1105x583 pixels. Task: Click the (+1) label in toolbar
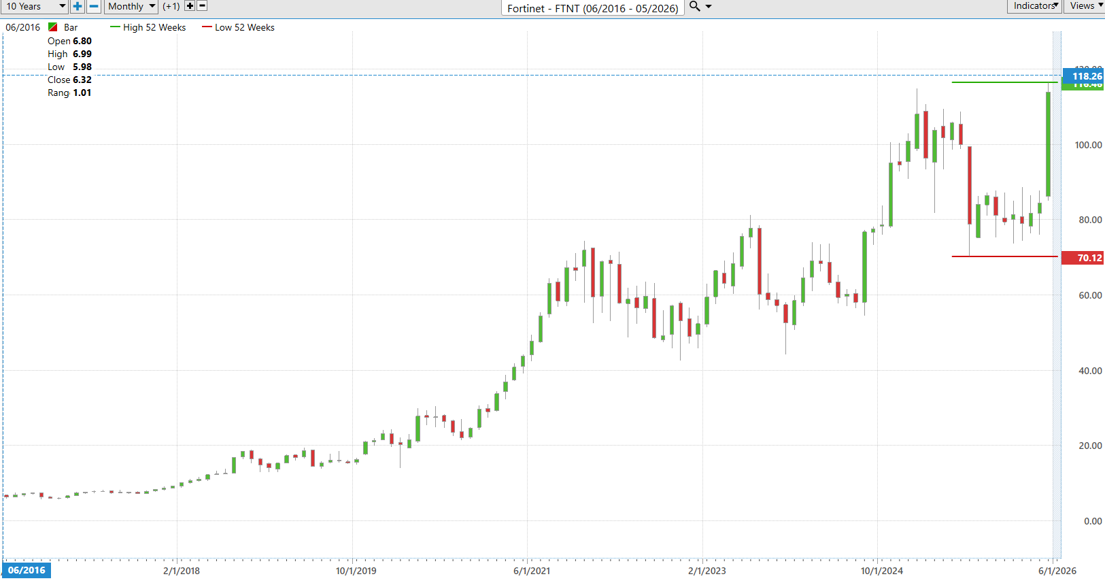click(x=171, y=6)
